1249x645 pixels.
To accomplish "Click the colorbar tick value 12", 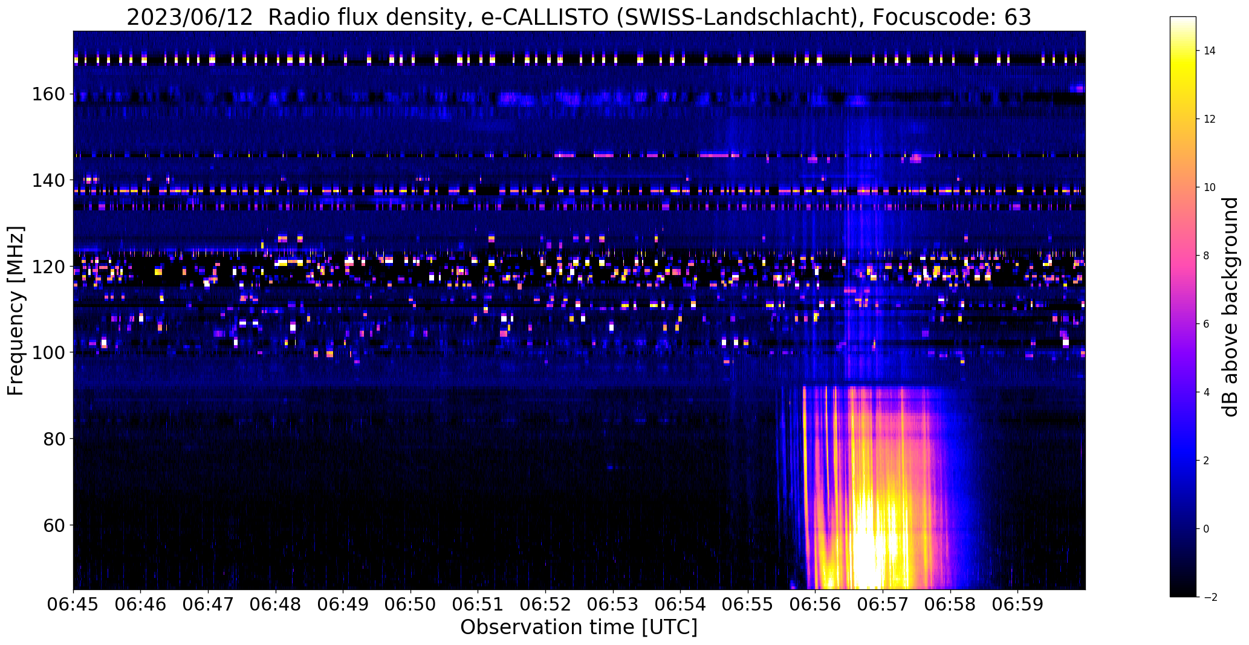I will (1210, 119).
